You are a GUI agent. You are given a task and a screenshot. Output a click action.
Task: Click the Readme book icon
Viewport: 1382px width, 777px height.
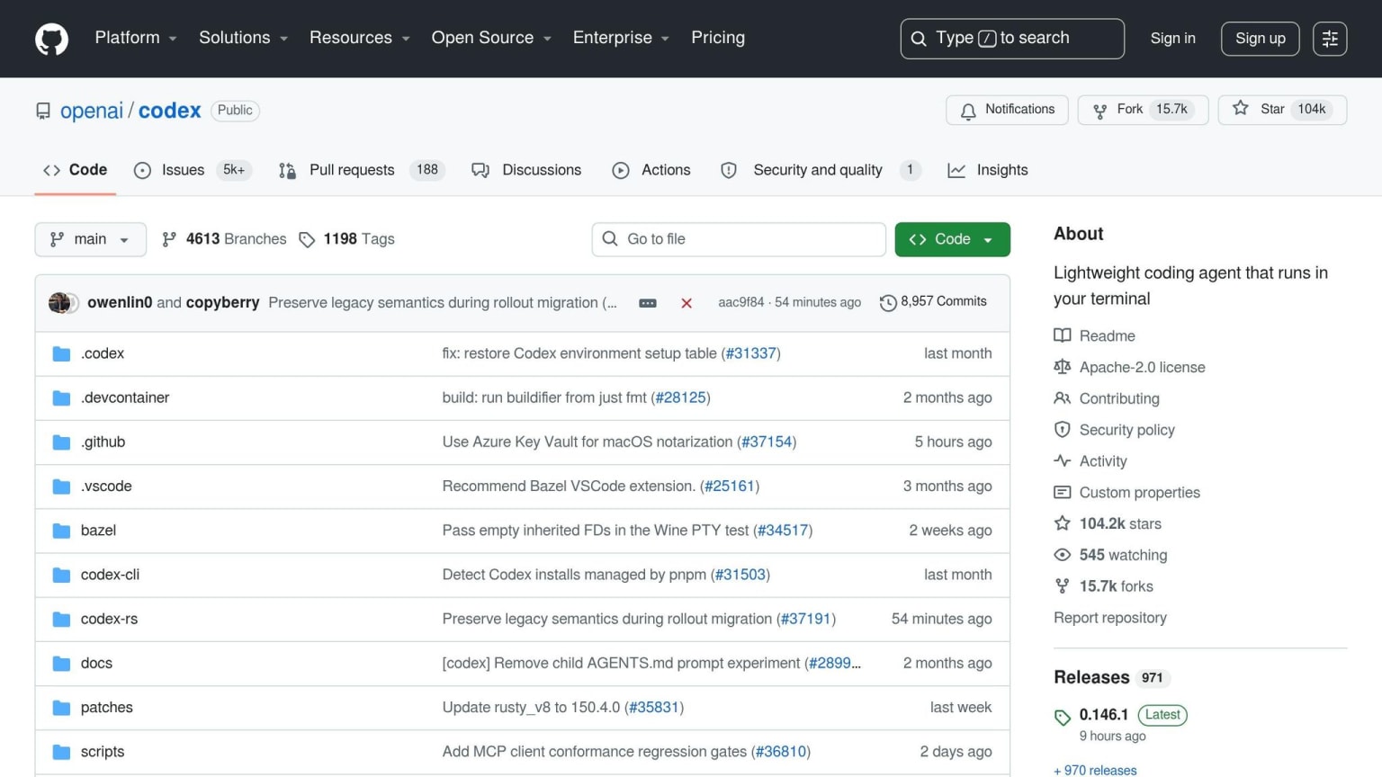coord(1063,335)
